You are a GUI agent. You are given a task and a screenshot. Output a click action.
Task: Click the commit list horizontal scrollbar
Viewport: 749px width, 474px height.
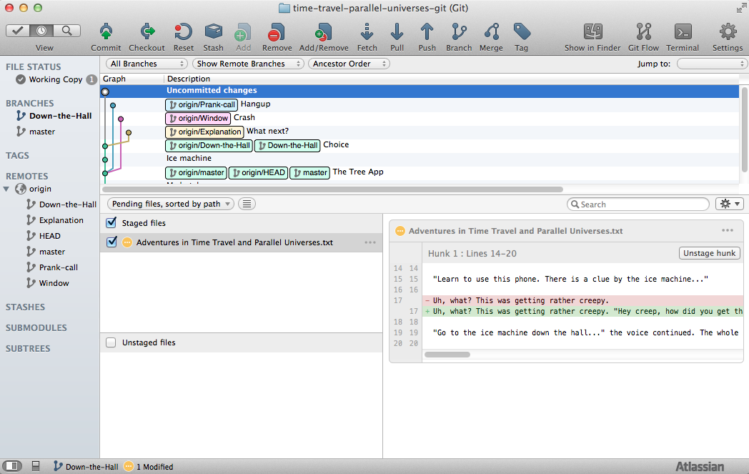[332, 189]
